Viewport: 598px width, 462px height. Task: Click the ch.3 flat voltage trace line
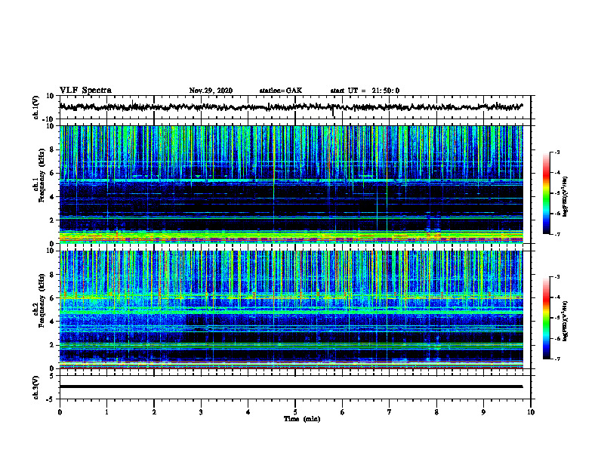(x=291, y=387)
